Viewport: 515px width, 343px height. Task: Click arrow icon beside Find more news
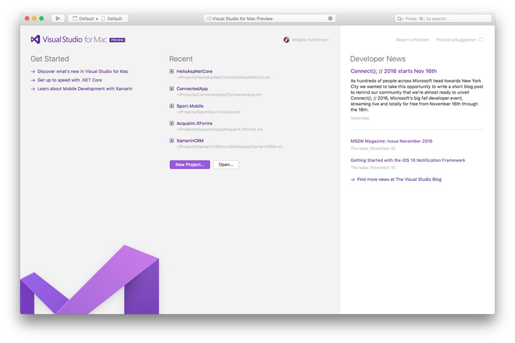pos(353,180)
